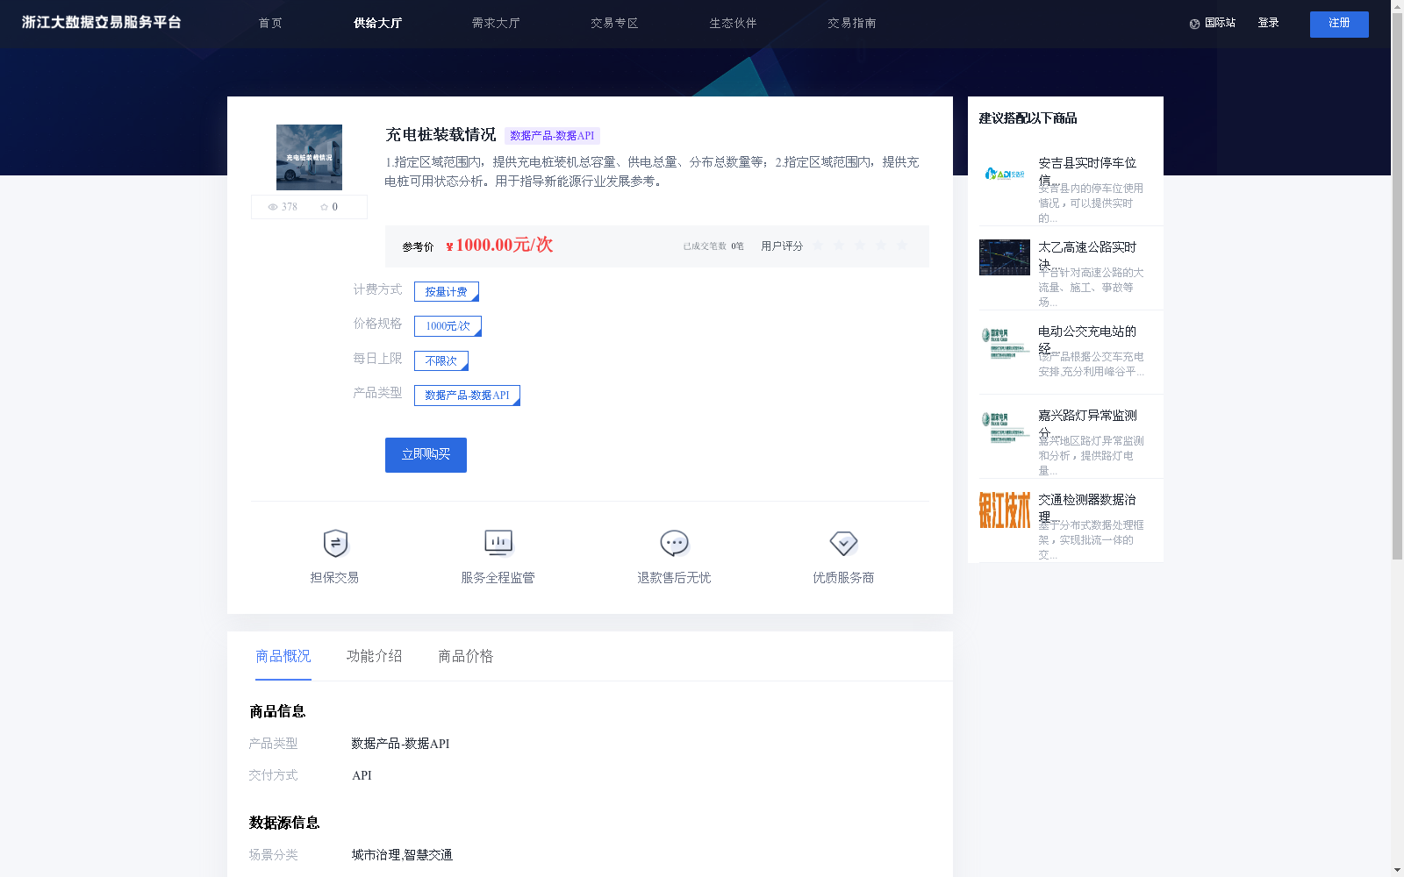This screenshot has width=1404, height=877.
Task: Click the 担保交易 shield icon
Action: tap(335, 544)
